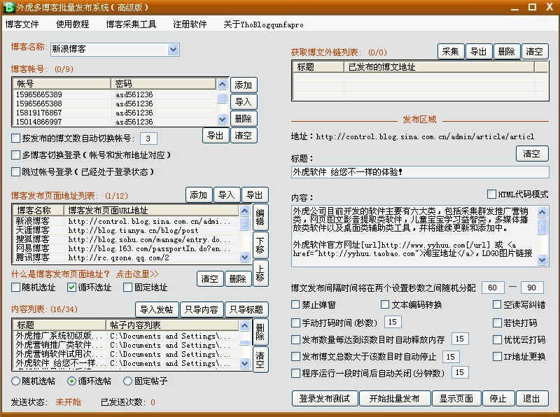Select the 天涯博客 row in the URL list
Image resolution: width=560 pixels, height=417 pixels.
click(x=127, y=230)
